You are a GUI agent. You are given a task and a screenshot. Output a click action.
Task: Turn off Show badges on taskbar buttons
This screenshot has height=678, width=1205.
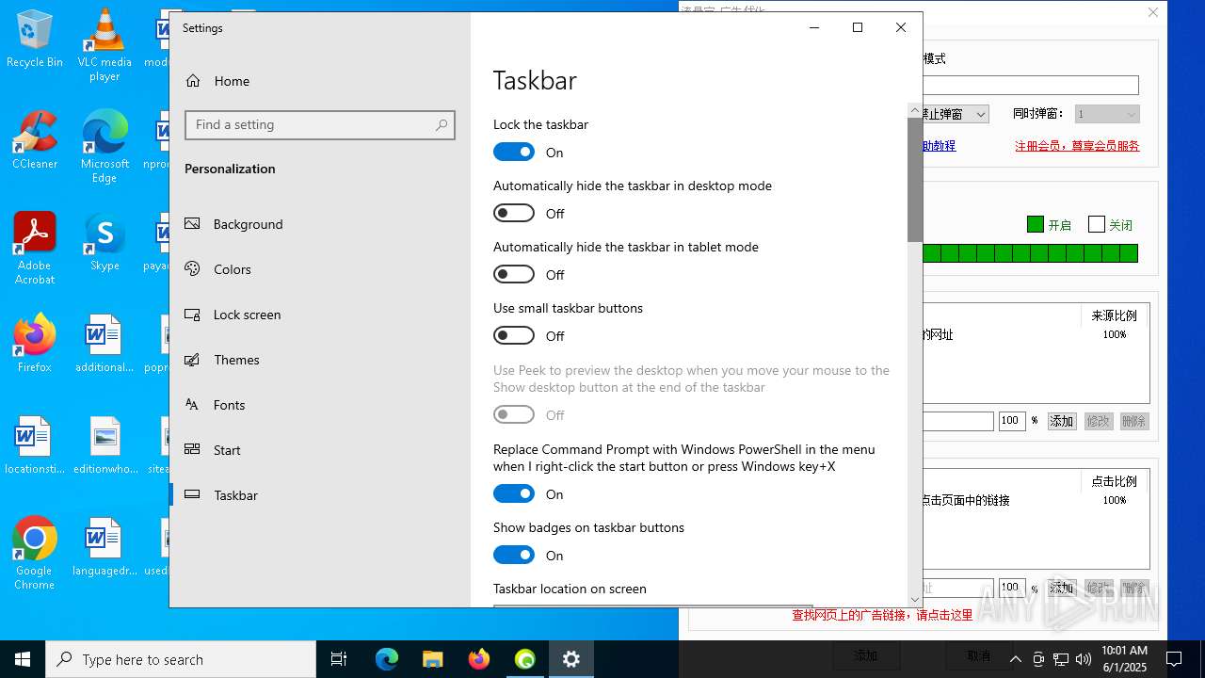(x=514, y=555)
